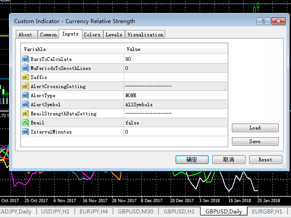Switch to the USDJPY,H1 chart tab
The height and width of the screenshot is (218, 291).
(55, 212)
